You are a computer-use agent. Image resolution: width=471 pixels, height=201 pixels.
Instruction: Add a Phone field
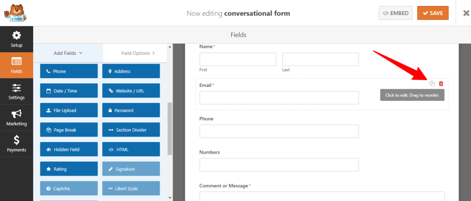[69, 71]
